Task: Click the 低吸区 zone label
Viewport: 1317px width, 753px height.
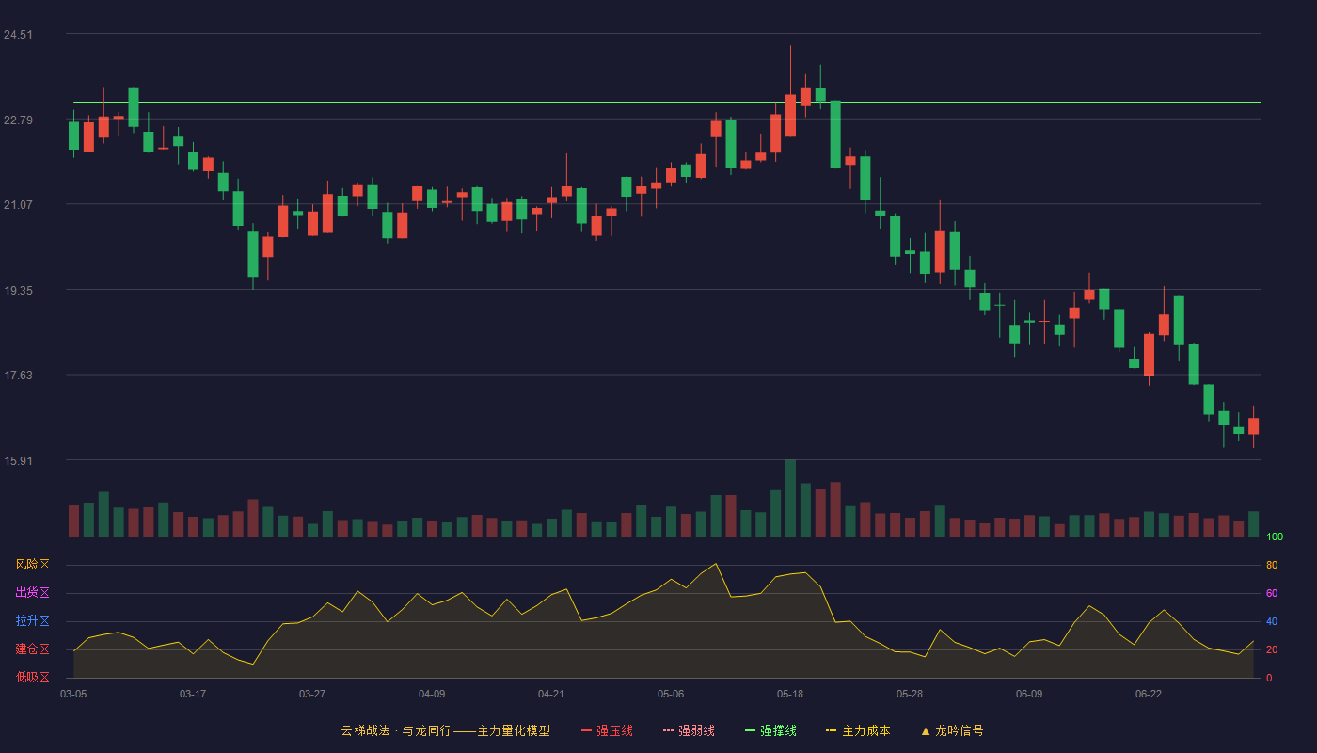Action: click(x=32, y=677)
